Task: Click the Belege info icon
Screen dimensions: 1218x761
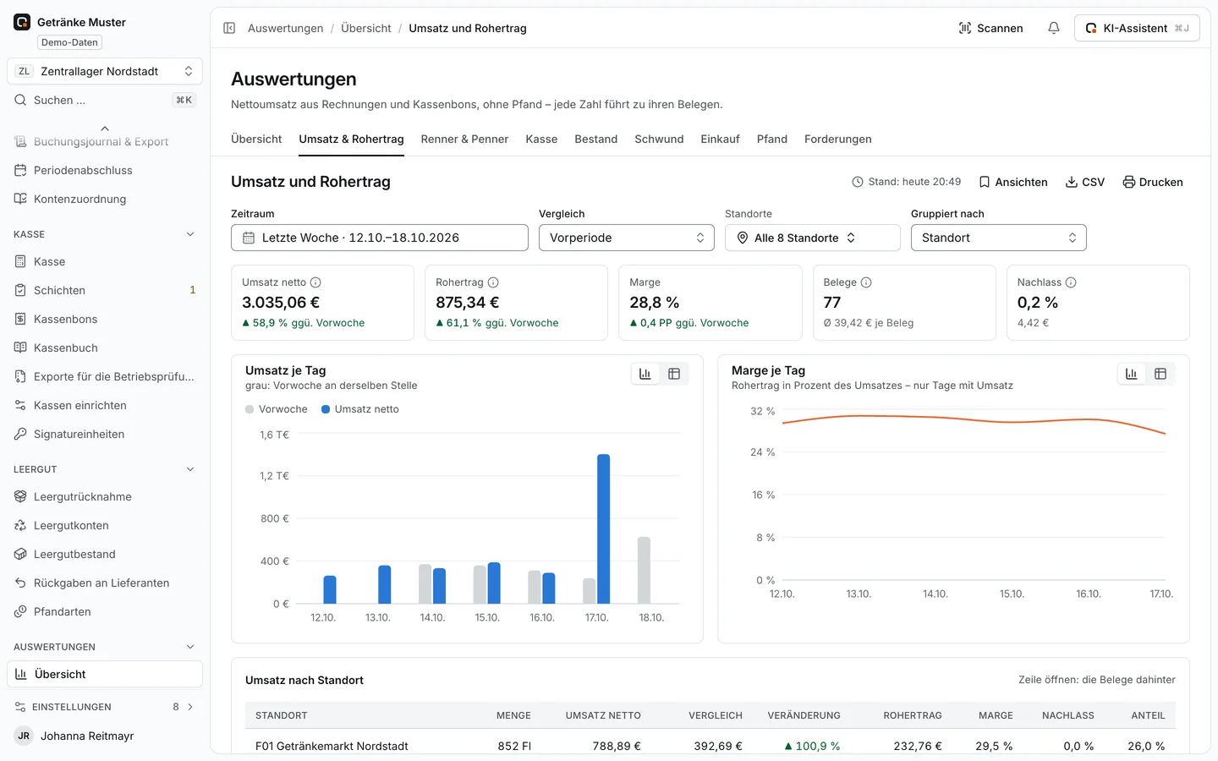Action: coord(866,282)
